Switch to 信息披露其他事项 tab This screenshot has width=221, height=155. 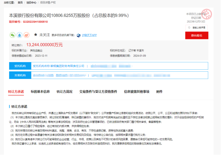136,92
